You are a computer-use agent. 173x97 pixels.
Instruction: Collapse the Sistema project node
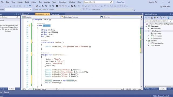click(x=146, y=41)
